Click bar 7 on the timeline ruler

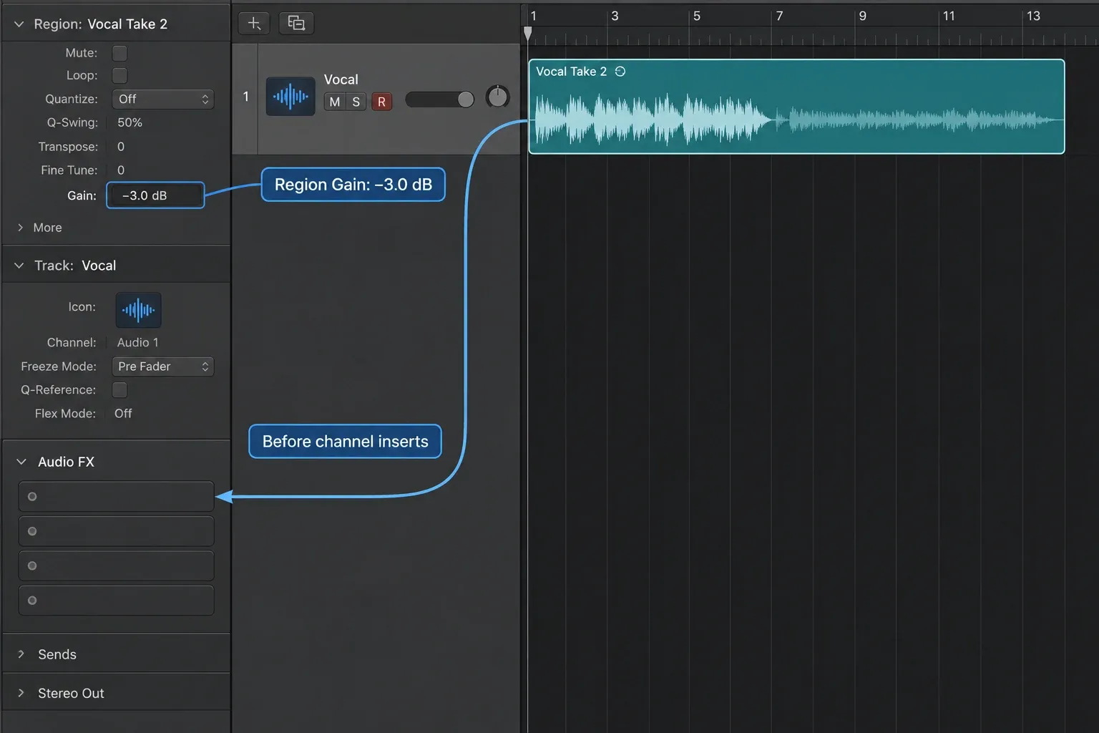tap(779, 16)
